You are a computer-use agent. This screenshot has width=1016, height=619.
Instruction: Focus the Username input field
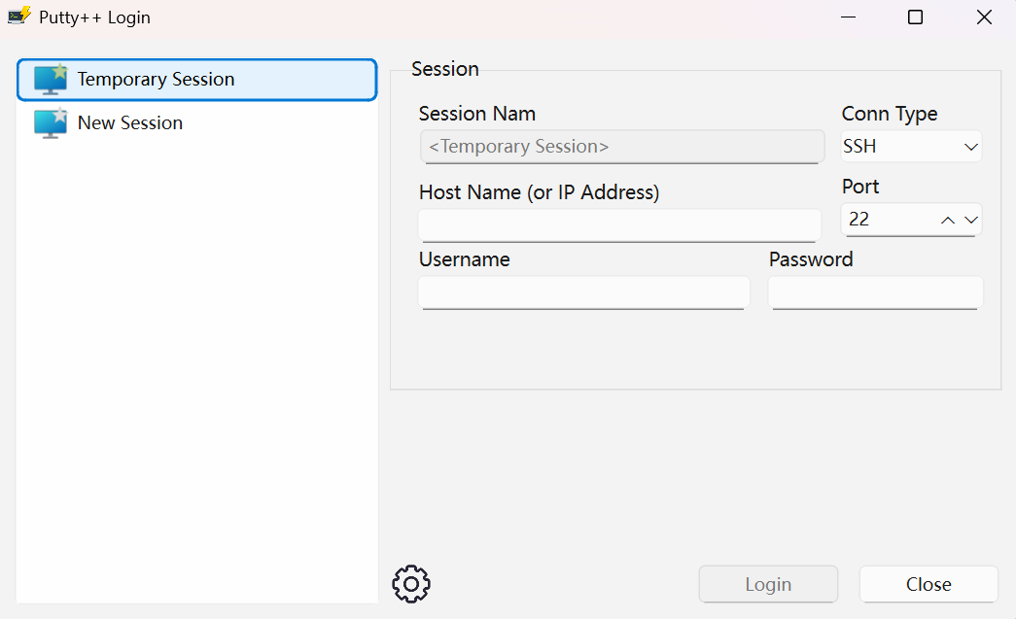pyautogui.click(x=583, y=292)
